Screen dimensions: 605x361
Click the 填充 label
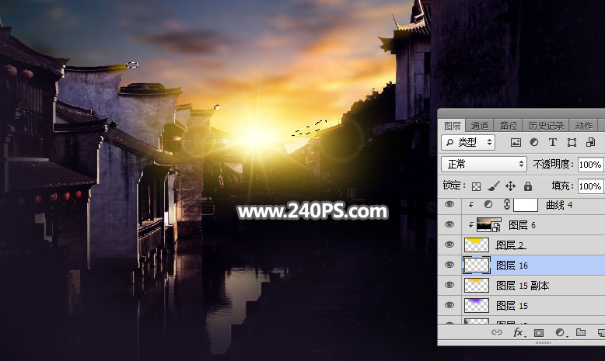tap(562, 186)
